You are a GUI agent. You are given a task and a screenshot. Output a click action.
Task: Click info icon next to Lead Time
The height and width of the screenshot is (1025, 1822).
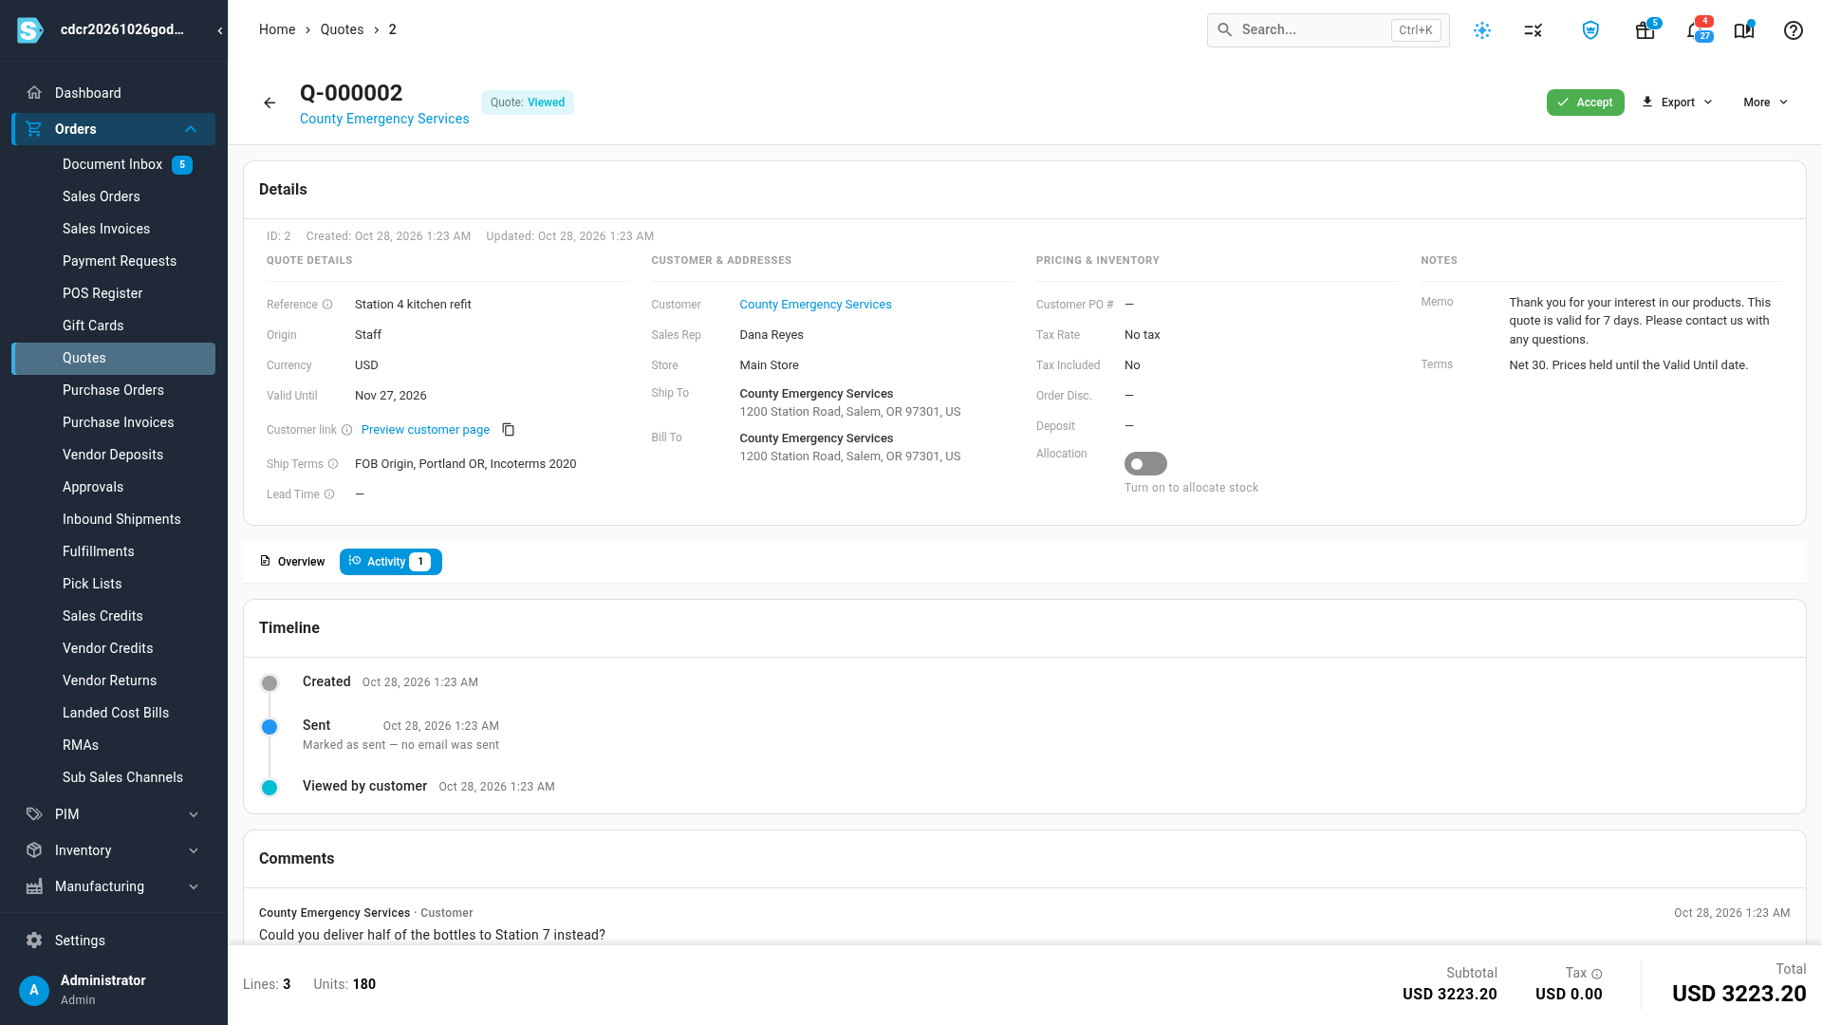pyautogui.click(x=329, y=494)
